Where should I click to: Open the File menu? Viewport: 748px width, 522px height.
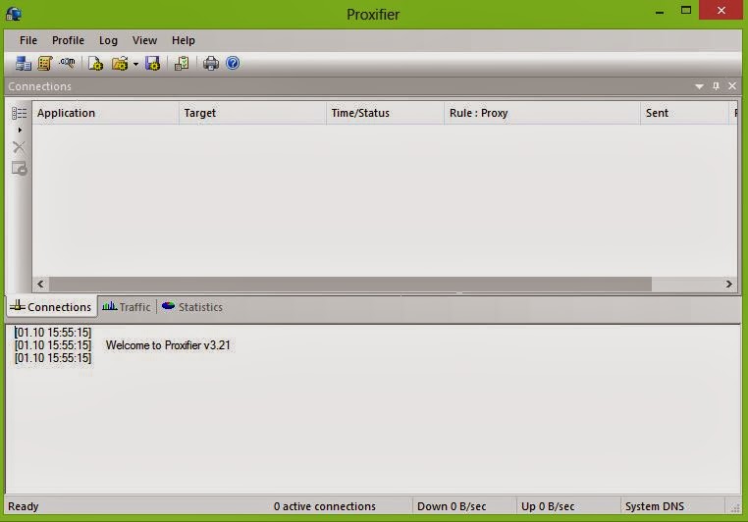[x=28, y=40]
